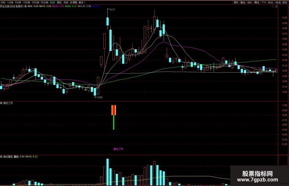Viewport: 289px width, 186px height.
Task: Select the 5分钟 period tab
Action: pyautogui.click(x=18, y=2)
